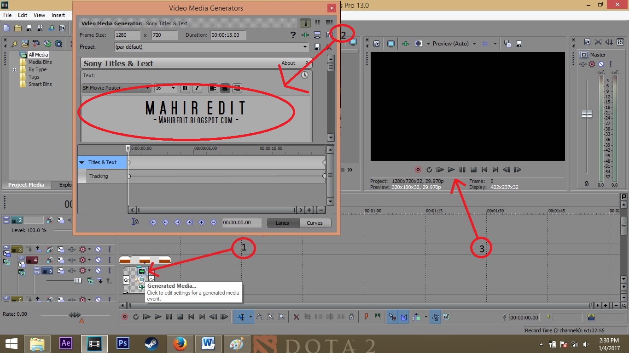The width and height of the screenshot is (629, 353).
Task: Select All Media in the project tree
Action: coord(38,55)
